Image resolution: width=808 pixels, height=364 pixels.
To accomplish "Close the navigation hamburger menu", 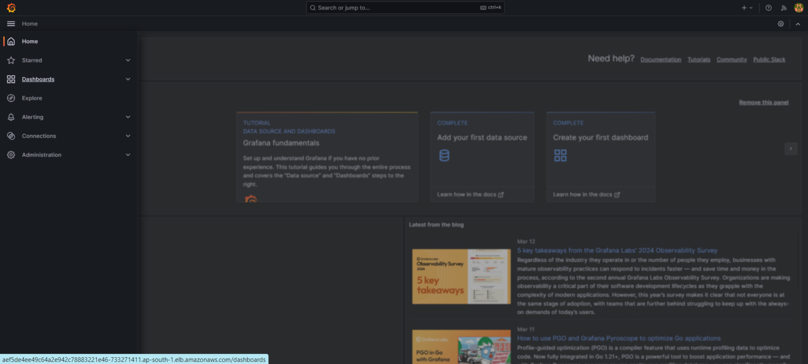I will pyautogui.click(x=11, y=24).
